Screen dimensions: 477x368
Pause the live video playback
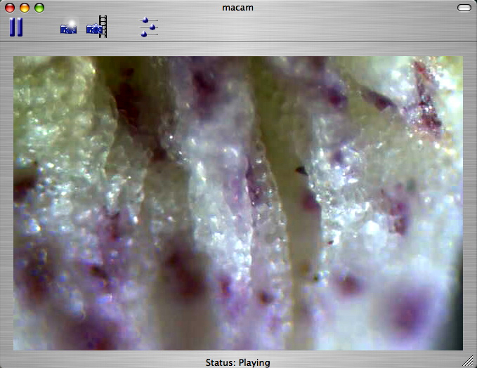click(x=16, y=27)
